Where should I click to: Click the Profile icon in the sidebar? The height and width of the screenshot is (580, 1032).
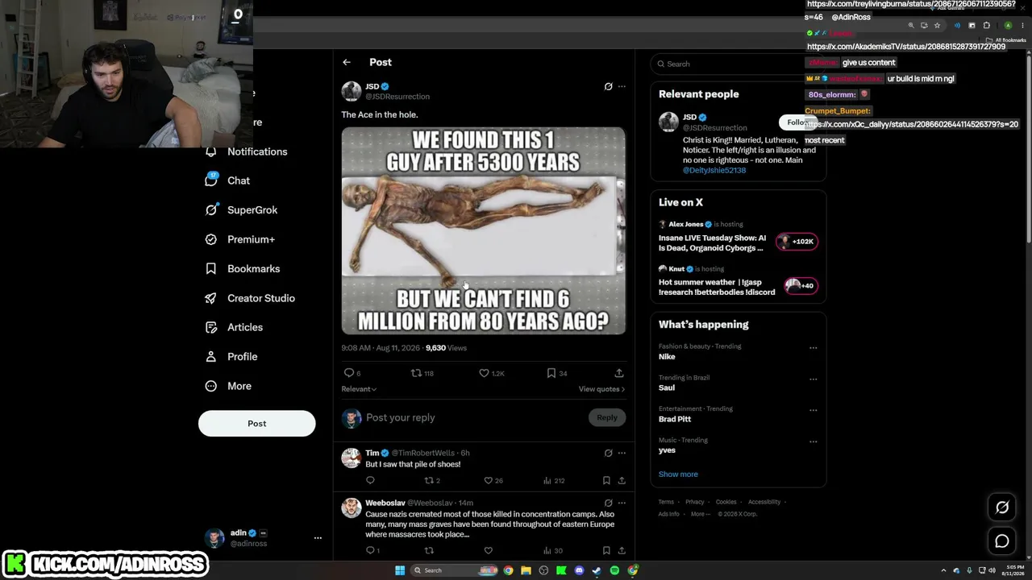(x=211, y=356)
